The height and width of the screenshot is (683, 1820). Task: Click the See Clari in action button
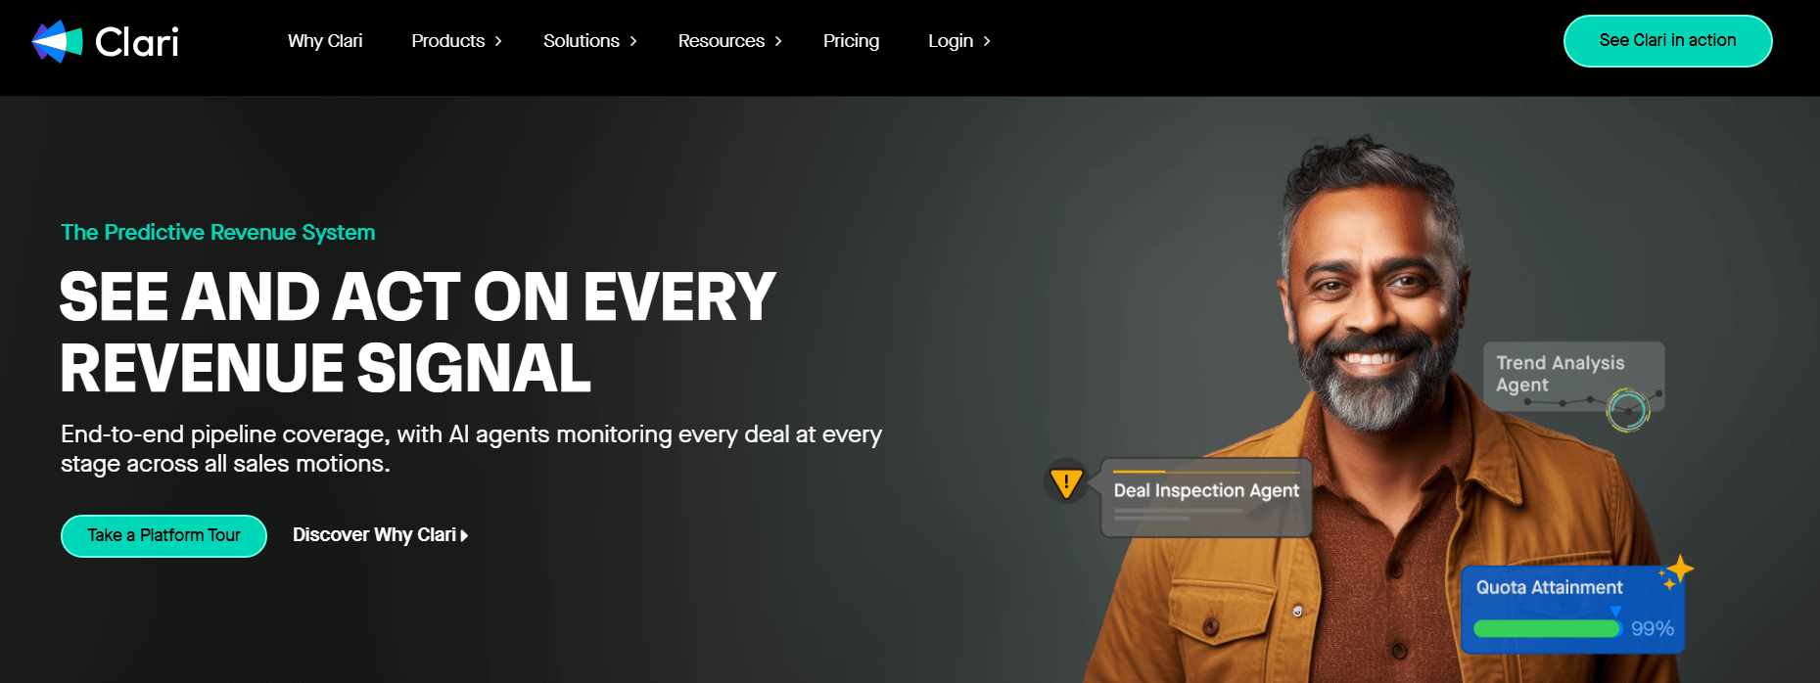(x=1668, y=41)
